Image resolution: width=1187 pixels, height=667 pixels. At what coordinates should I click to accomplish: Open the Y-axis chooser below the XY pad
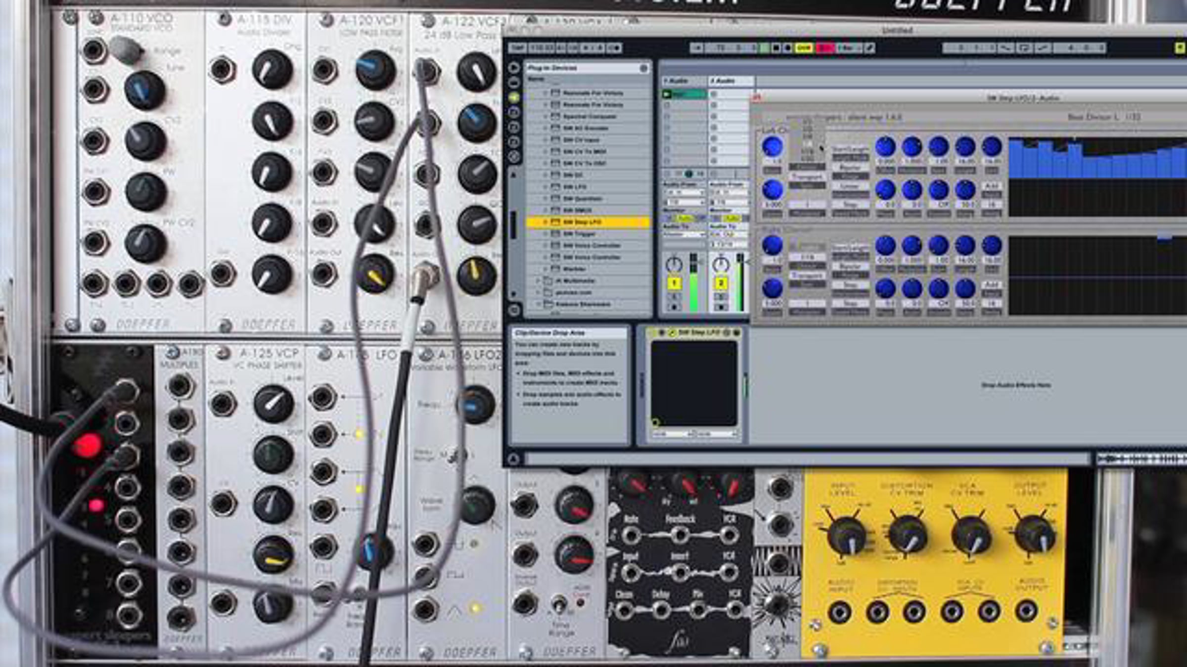pyautogui.click(x=716, y=434)
